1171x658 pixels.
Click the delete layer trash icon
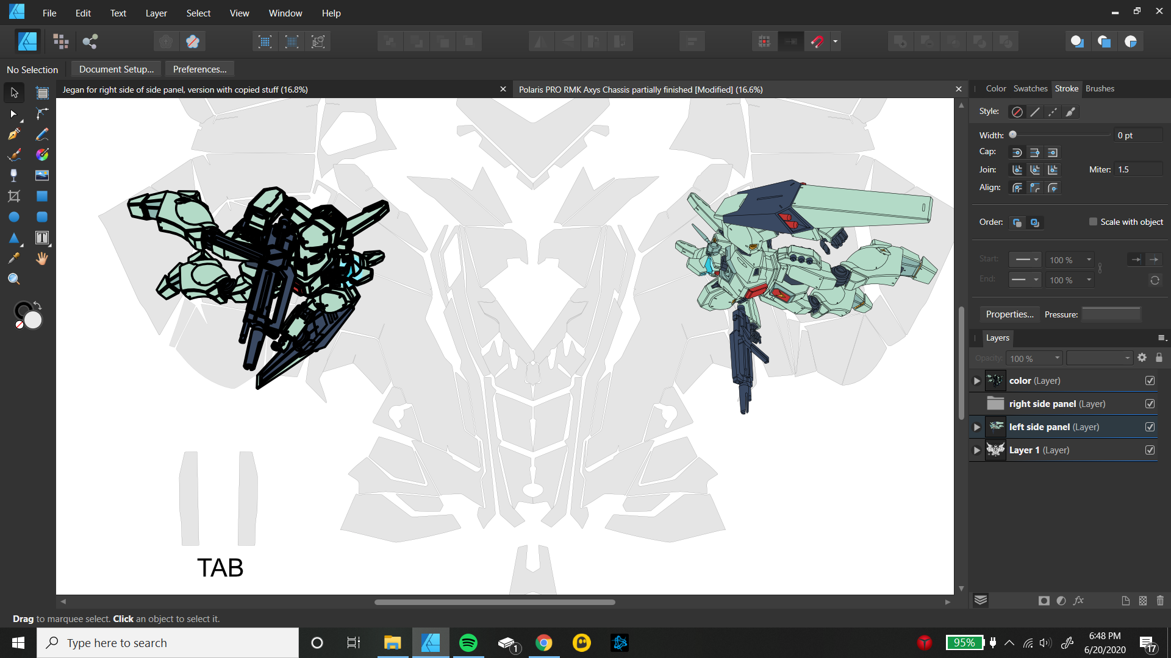(x=1160, y=601)
